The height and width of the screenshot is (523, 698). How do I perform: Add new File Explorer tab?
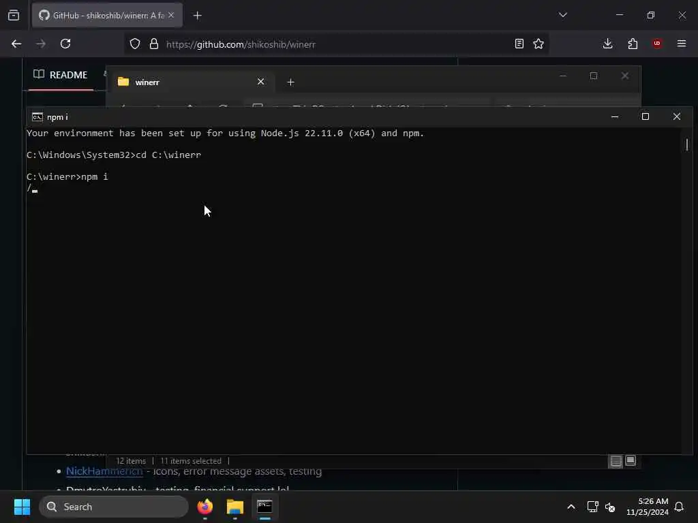(x=290, y=82)
